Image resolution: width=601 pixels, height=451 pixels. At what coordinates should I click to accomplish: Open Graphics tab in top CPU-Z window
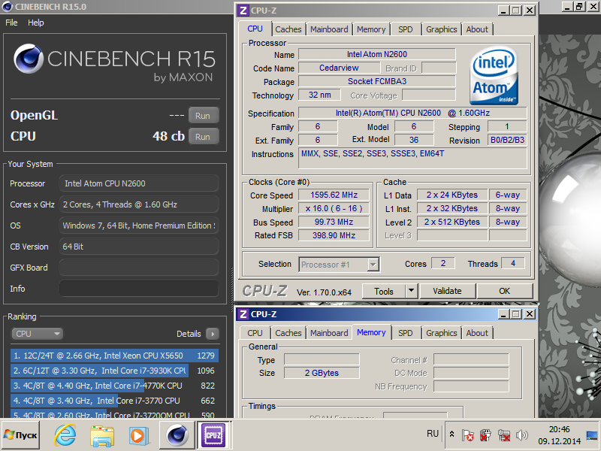click(x=442, y=29)
